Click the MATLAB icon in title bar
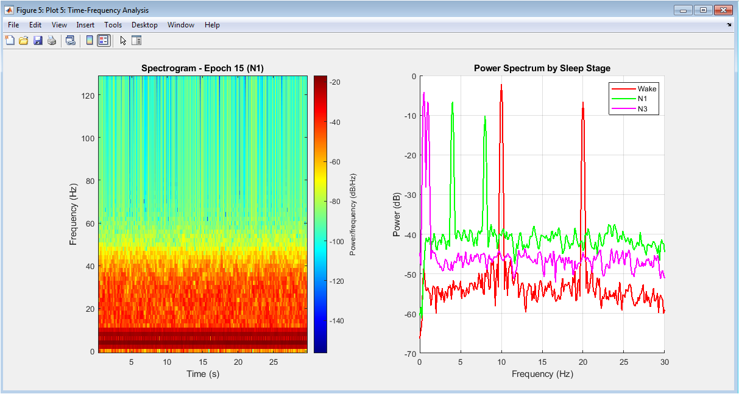Screen dimensions: 739x394 click(10, 10)
